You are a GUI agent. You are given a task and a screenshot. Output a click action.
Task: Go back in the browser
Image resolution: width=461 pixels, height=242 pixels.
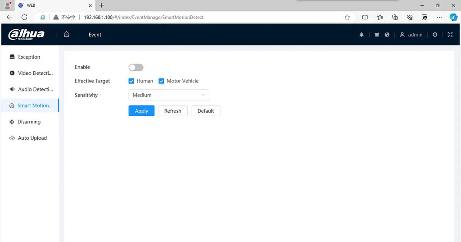coord(9,17)
